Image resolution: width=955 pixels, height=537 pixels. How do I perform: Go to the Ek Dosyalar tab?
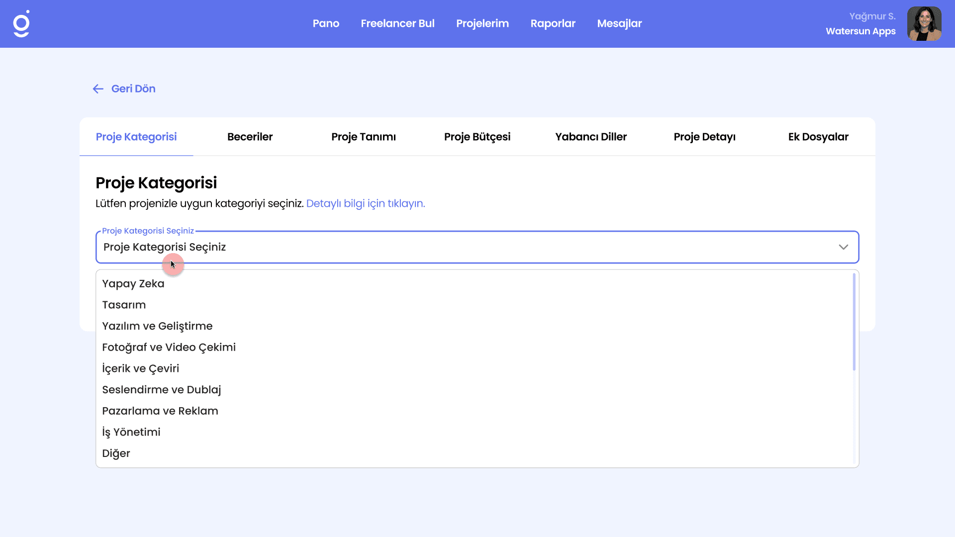(818, 137)
